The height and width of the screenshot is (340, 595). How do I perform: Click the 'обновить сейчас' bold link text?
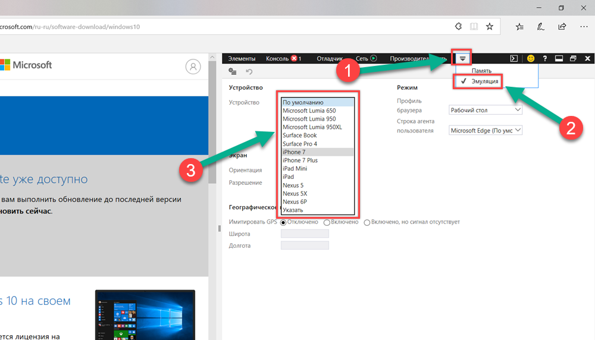[26, 211]
